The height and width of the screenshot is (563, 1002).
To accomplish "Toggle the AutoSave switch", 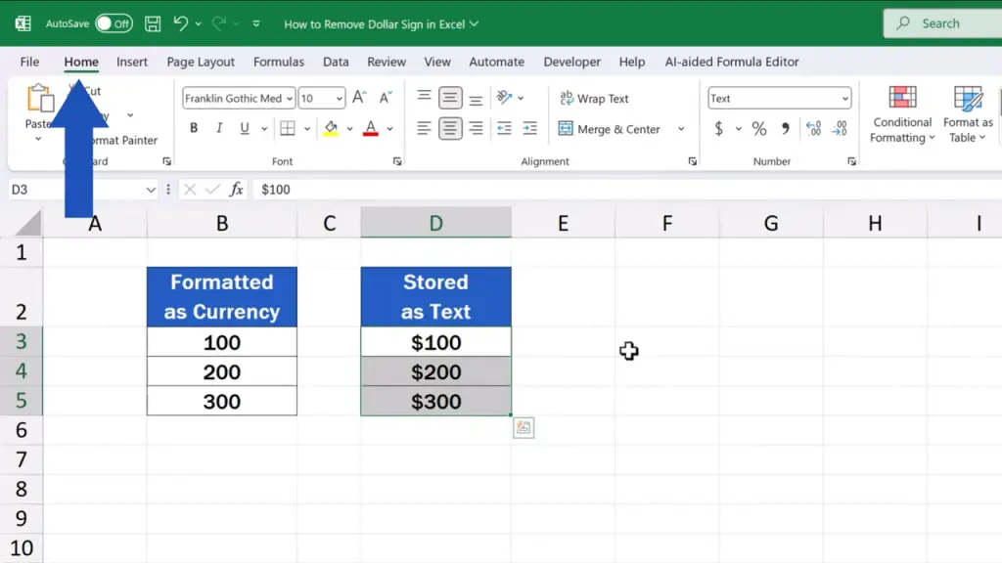I will tap(114, 23).
